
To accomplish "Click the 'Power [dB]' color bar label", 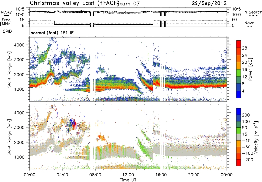I will coord(250,69).
